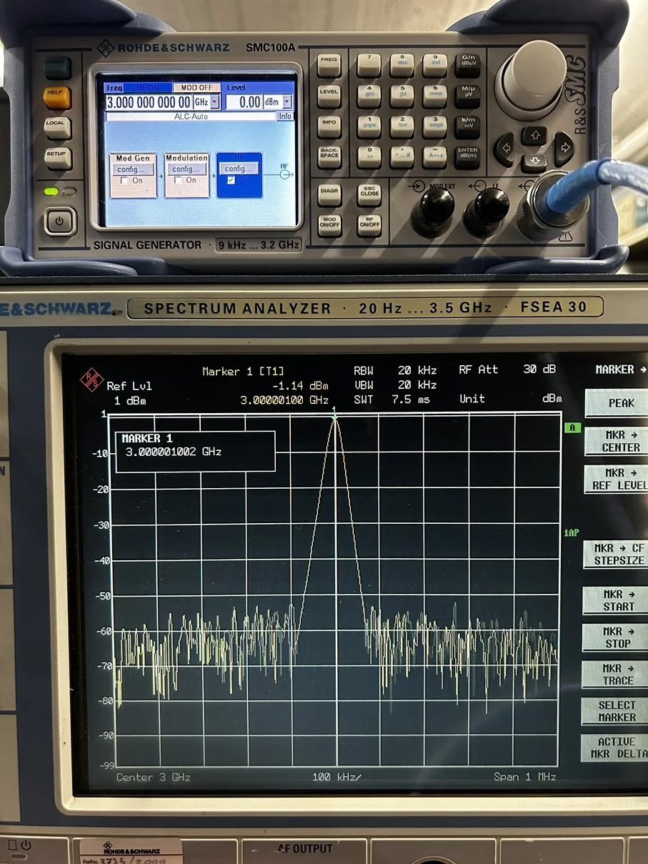Open the Mod Gen config... menu
Image resolution: width=648 pixels, height=864 pixels.
(134, 169)
